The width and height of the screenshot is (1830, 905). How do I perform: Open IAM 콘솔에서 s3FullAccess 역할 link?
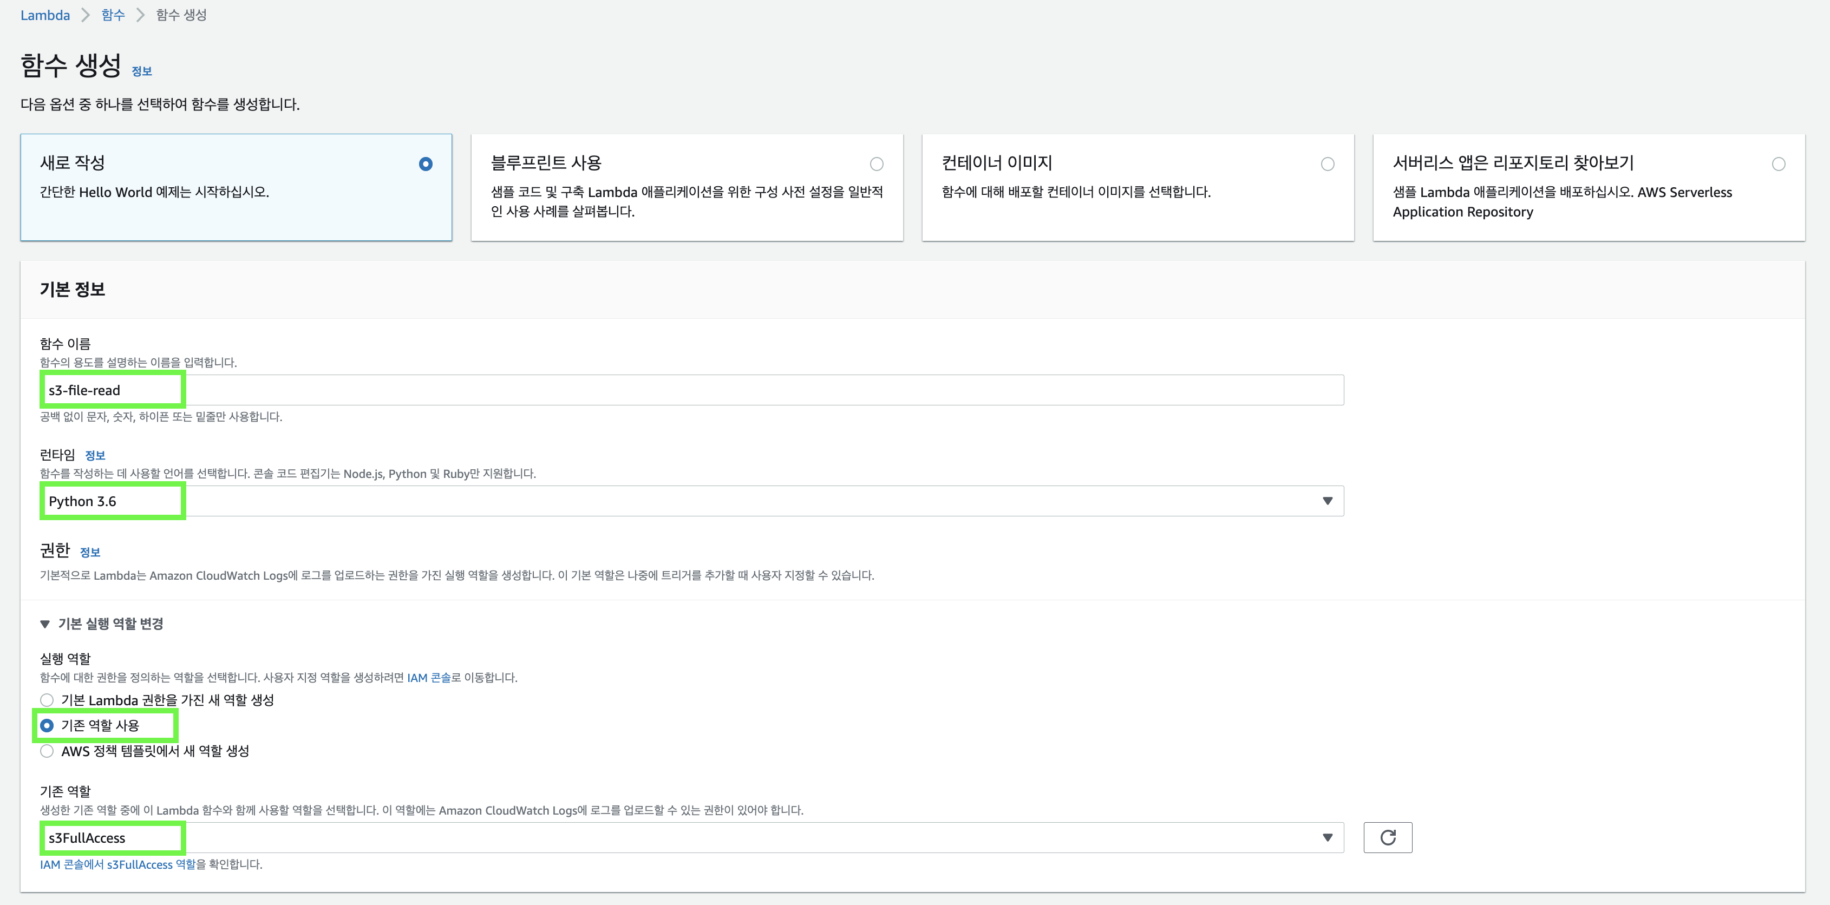(117, 864)
